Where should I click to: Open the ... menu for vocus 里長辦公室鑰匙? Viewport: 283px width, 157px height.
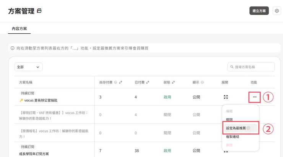pyautogui.click(x=255, y=97)
